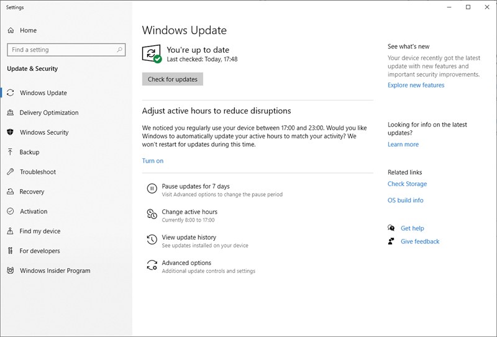Open Find my device settings

point(40,231)
